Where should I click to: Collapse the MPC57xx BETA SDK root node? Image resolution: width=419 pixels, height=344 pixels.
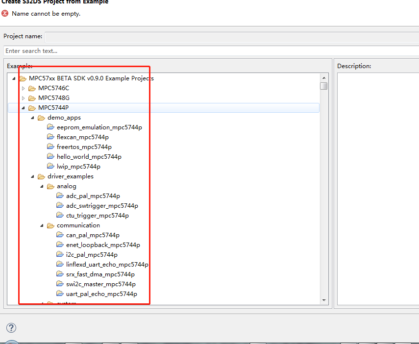click(14, 78)
